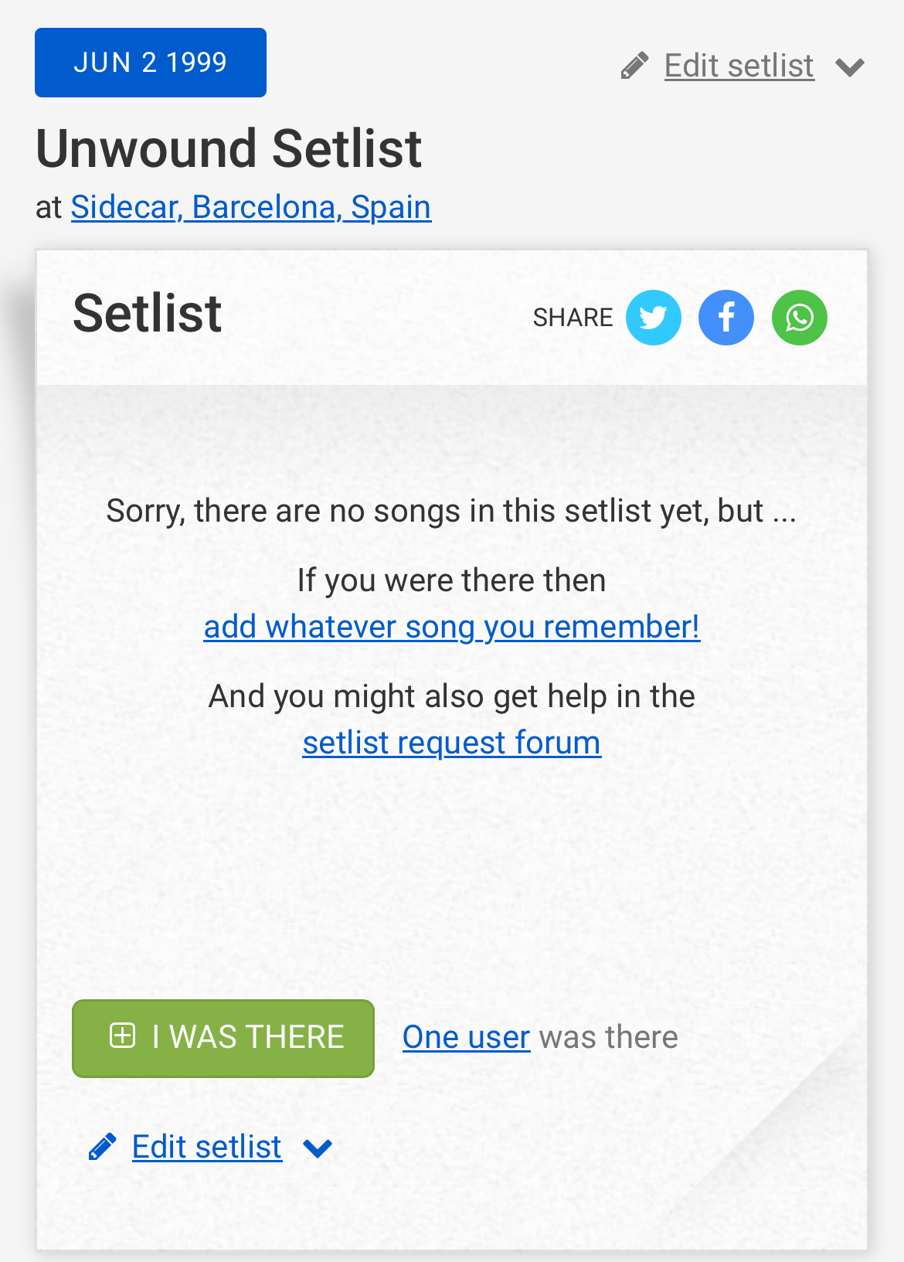Open the Sidecar, Barcelona, Spain venue link
This screenshot has width=904, height=1262.
coord(251,207)
